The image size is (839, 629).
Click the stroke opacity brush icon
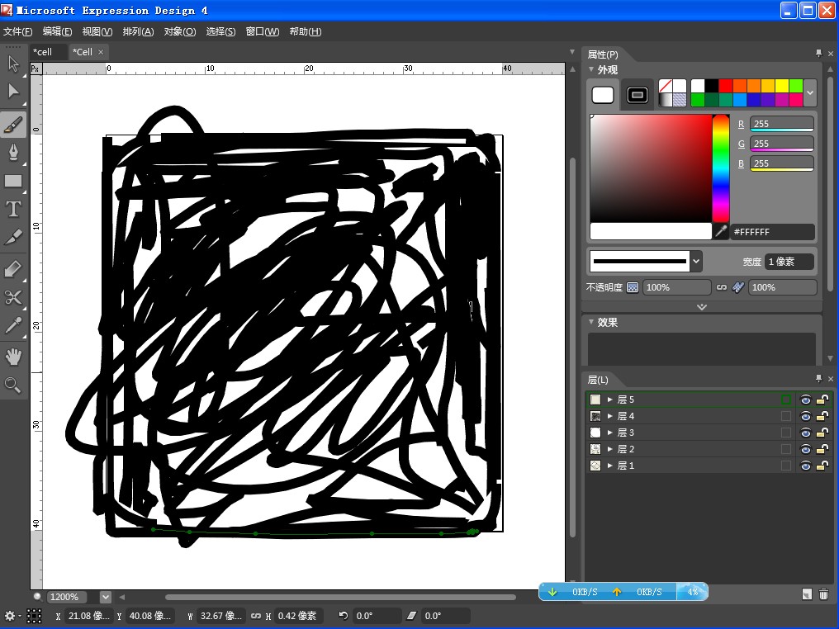(x=738, y=287)
